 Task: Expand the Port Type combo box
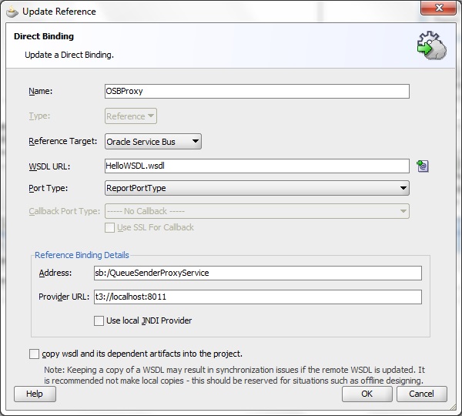pos(257,188)
